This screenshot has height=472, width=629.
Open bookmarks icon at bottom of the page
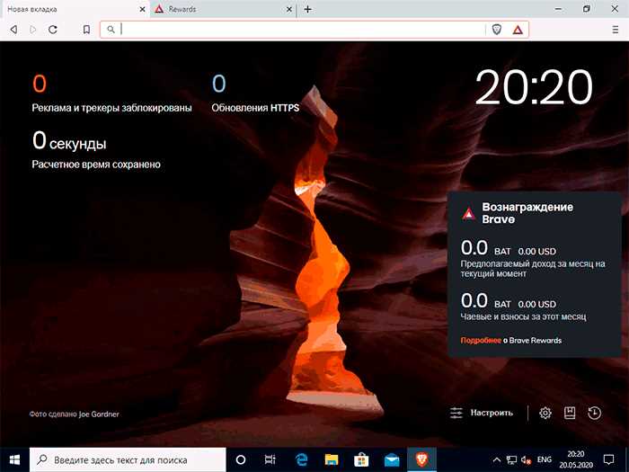(570, 413)
